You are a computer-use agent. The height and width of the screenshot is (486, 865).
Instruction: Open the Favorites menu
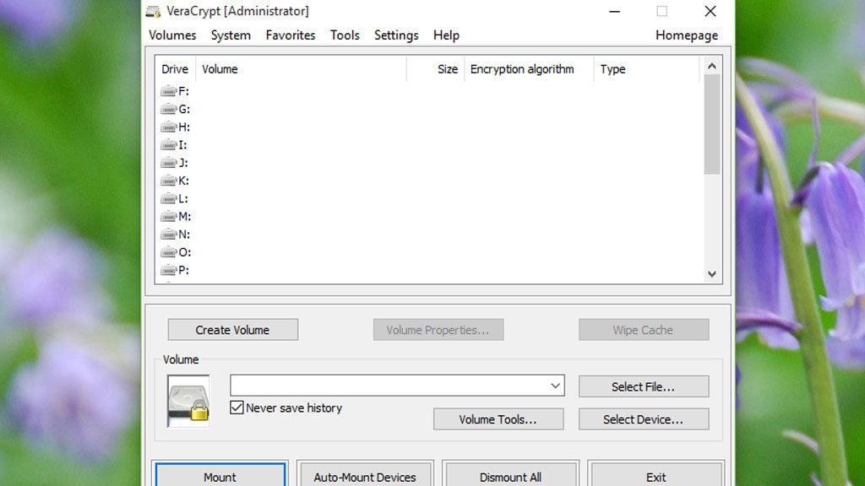[x=291, y=35]
